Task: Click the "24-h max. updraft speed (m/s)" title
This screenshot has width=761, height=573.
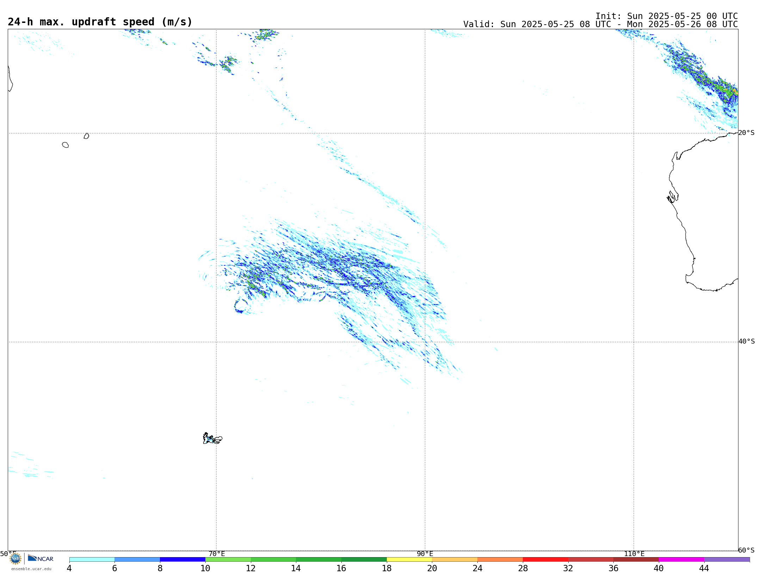Action: click(100, 22)
